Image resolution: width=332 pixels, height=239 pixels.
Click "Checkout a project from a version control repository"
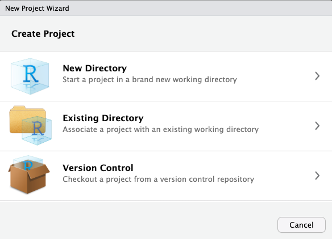pos(158,180)
